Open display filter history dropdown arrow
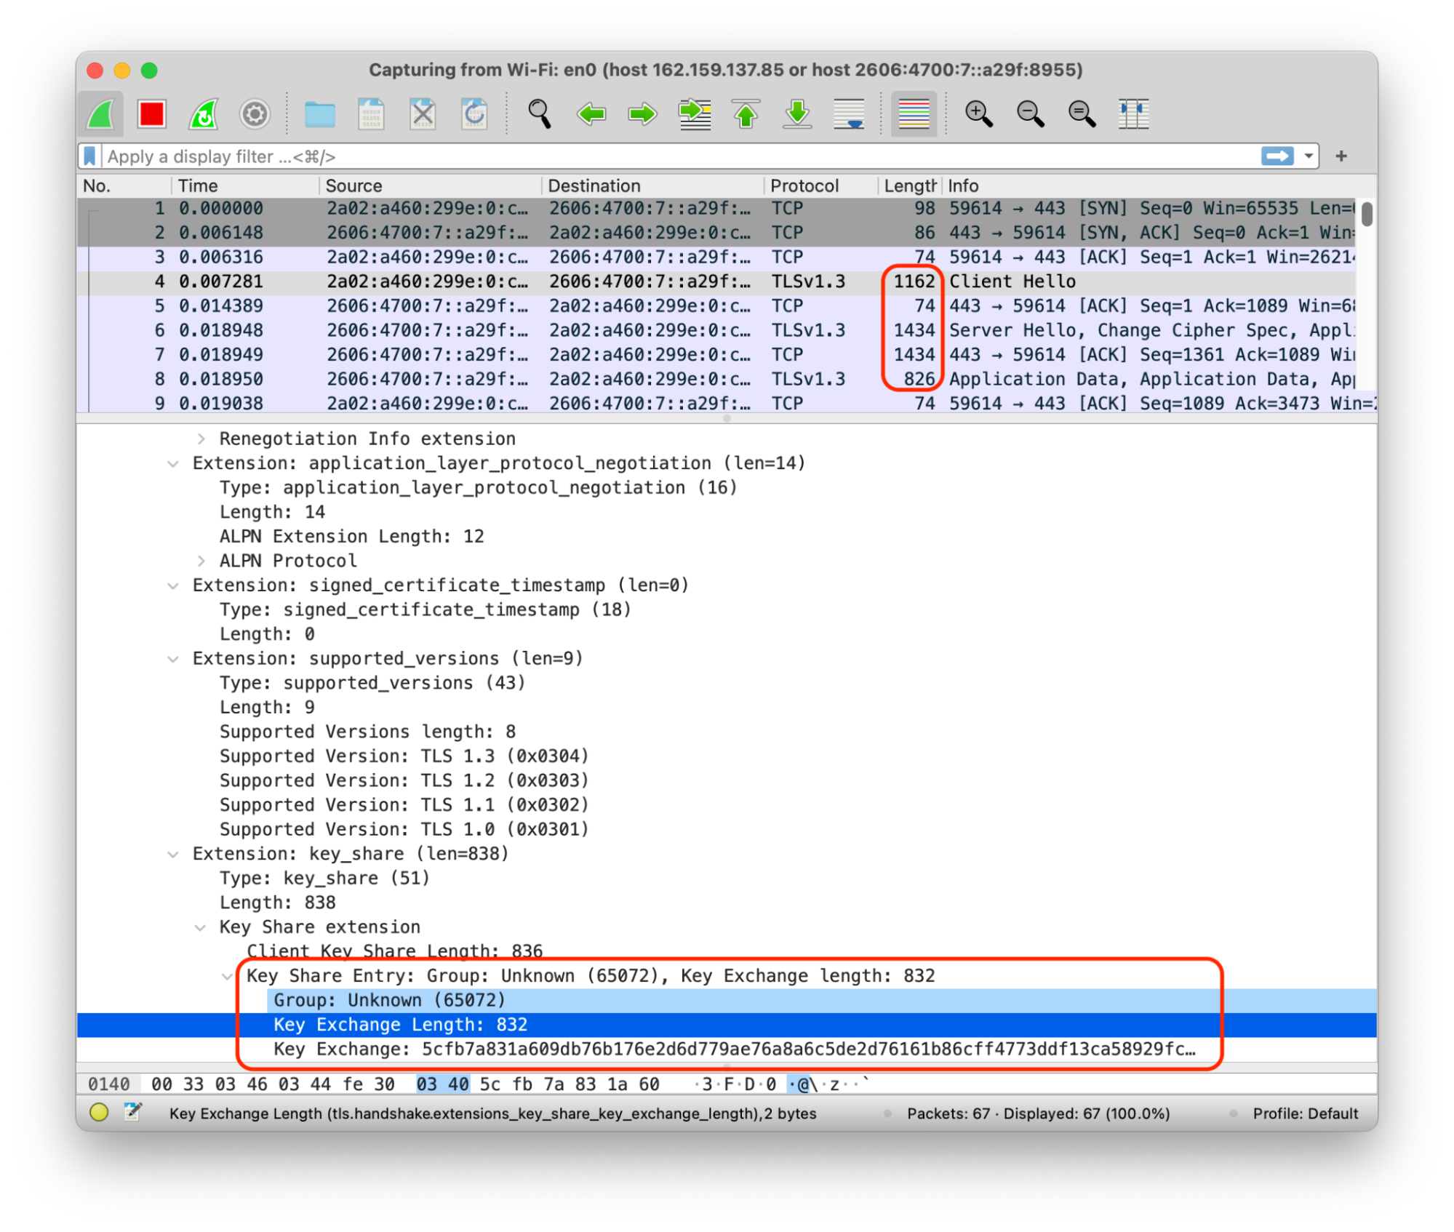 (x=1309, y=156)
